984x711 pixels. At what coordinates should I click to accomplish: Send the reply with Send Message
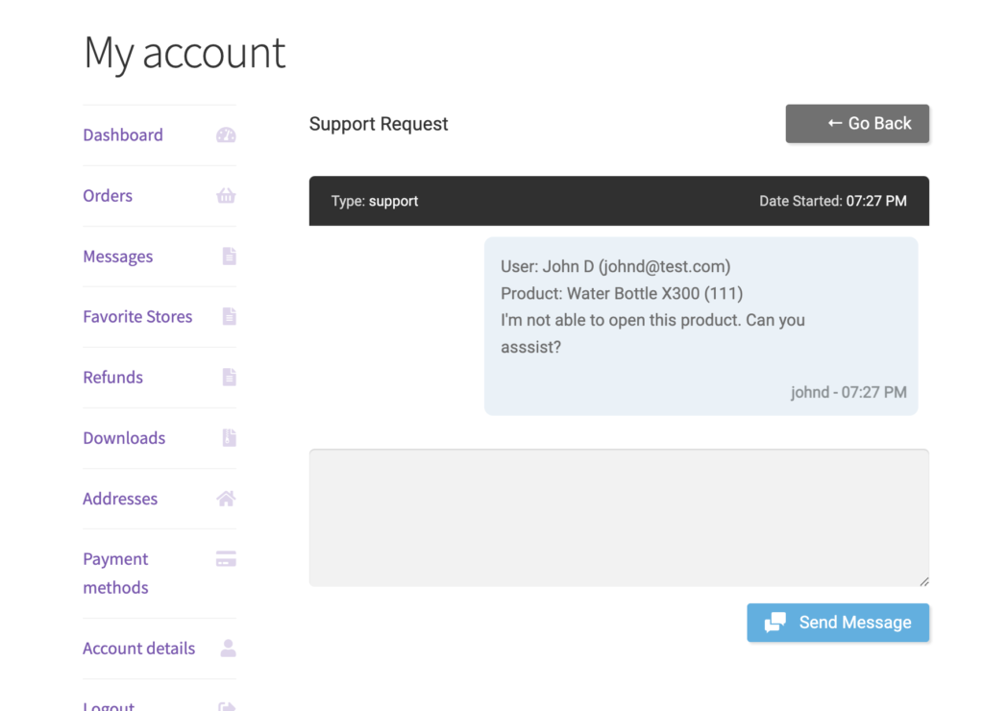click(x=838, y=623)
